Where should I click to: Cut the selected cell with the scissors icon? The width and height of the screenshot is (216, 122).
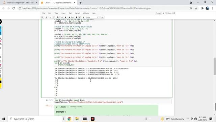pos(50,17)
